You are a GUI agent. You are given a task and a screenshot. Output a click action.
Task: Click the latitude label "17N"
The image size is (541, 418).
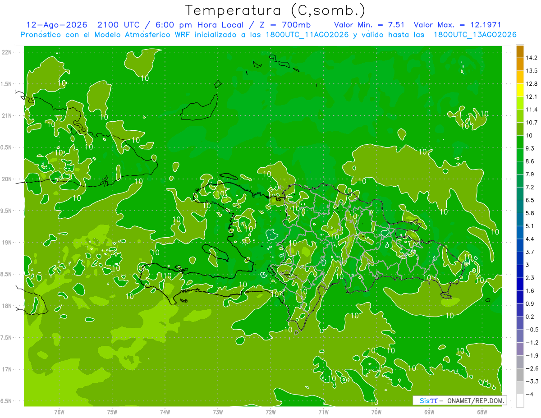tap(7, 369)
